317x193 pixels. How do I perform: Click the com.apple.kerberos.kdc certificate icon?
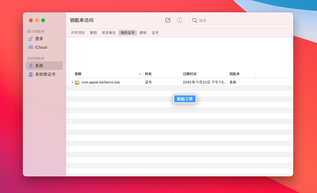[77, 82]
